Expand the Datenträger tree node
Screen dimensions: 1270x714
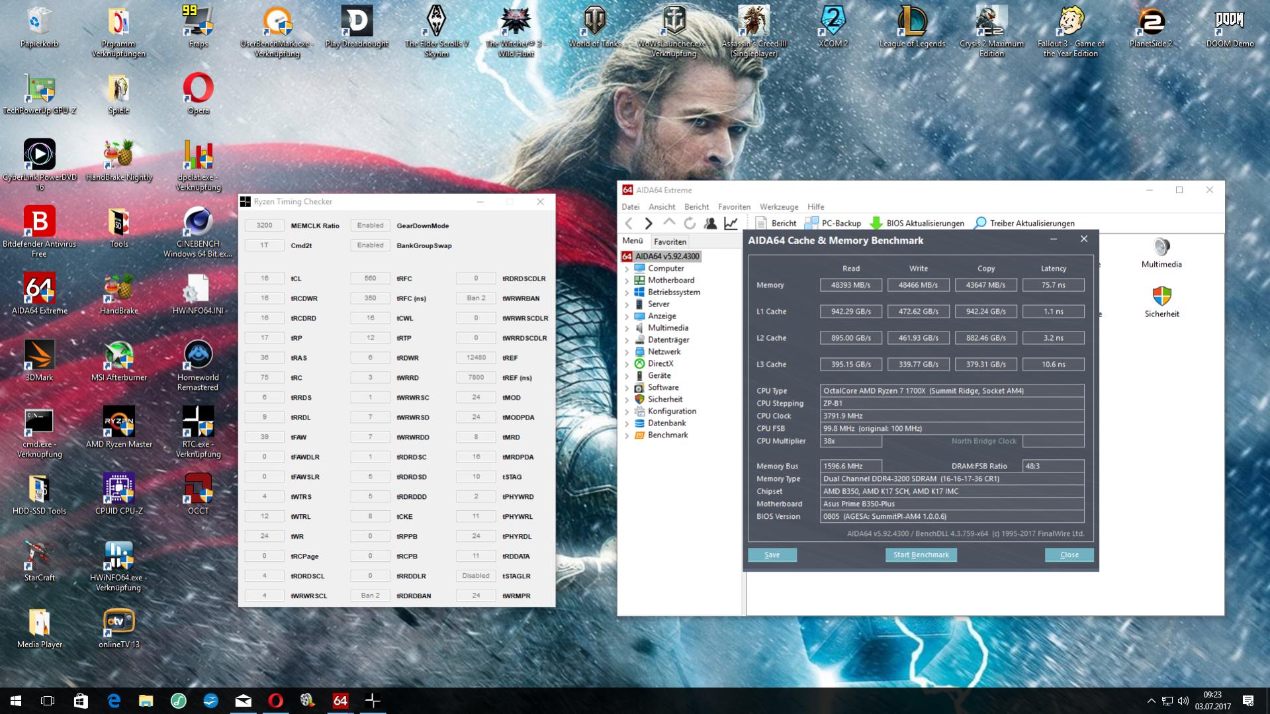coord(627,340)
